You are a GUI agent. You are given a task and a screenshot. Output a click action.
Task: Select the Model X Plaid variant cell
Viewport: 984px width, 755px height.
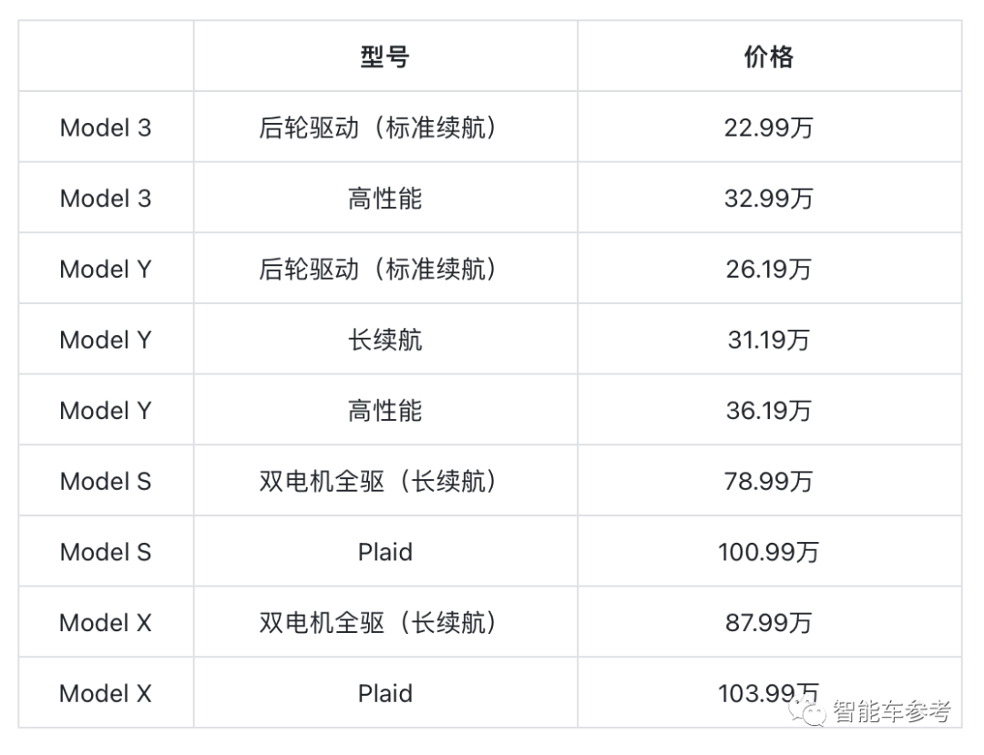(385, 694)
